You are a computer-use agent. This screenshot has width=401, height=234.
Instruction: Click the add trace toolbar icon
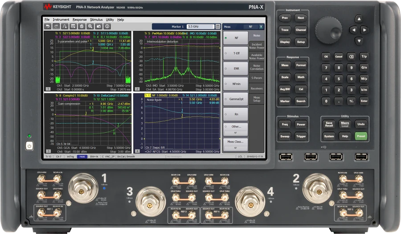(x=65, y=26)
